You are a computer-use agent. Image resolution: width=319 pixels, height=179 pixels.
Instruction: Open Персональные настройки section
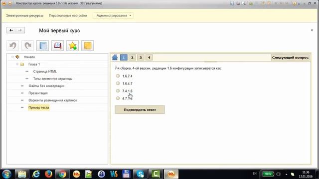point(68,15)
